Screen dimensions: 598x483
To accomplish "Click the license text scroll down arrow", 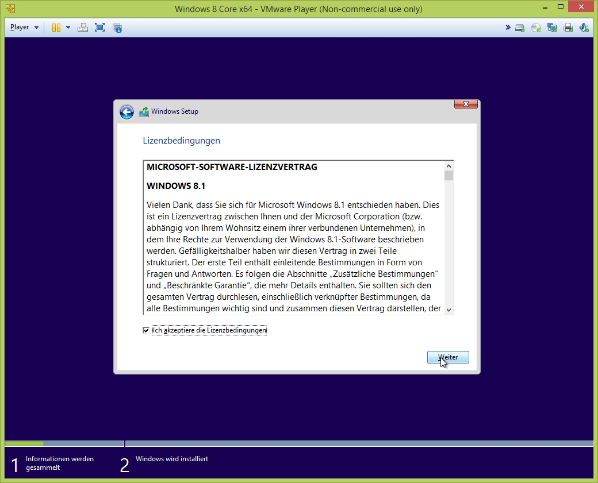I will click(x=449, y=310).
